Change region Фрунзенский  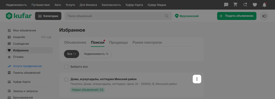(189, 16)
